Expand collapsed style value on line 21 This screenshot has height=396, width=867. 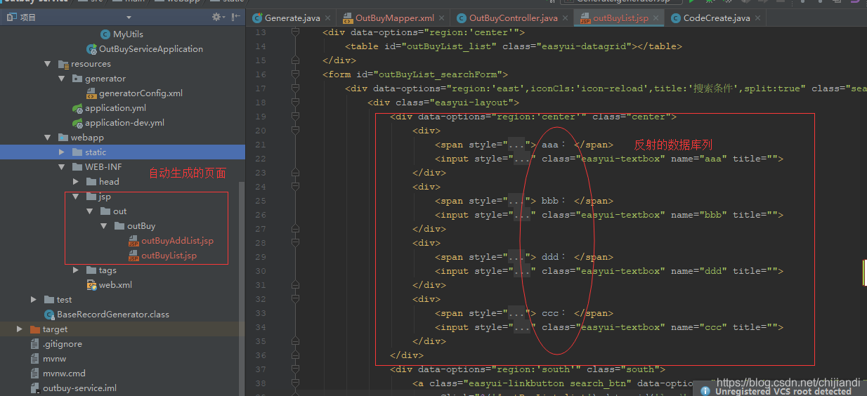[x=516, y=145]
